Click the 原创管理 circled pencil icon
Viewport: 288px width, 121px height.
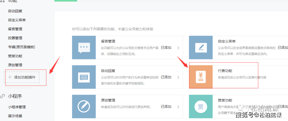pos(84,107)
